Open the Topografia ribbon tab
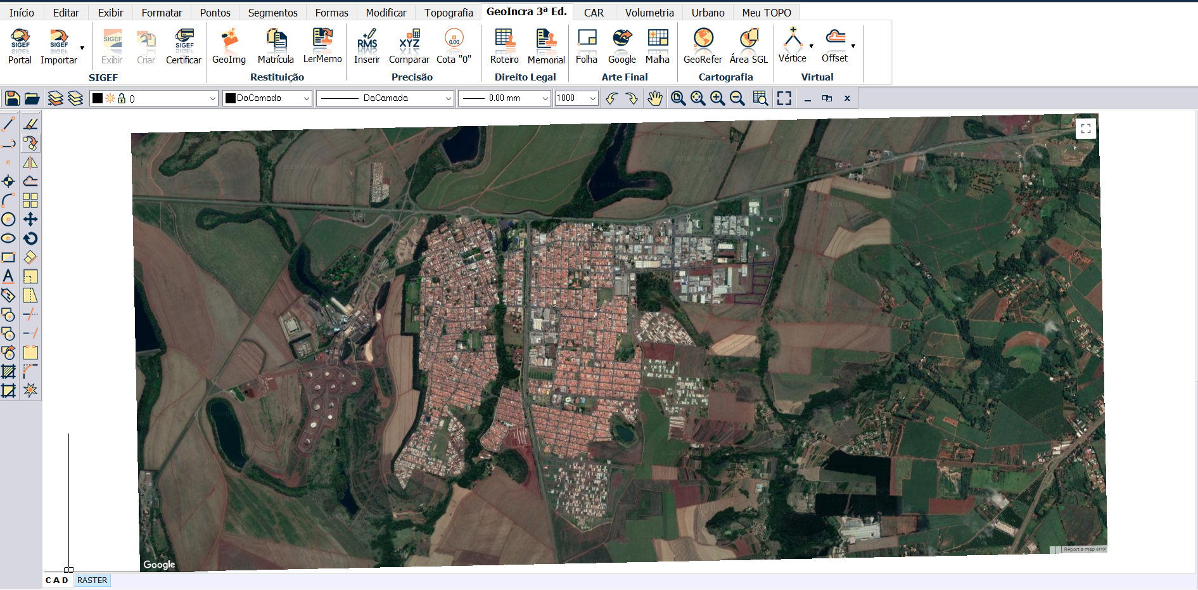 449,13
